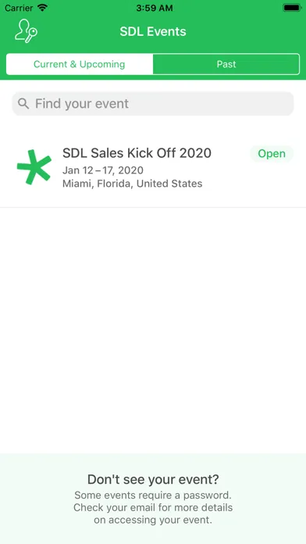Tap the password required help text
This screenshot has height=544, width=306.
pos(153,495)
